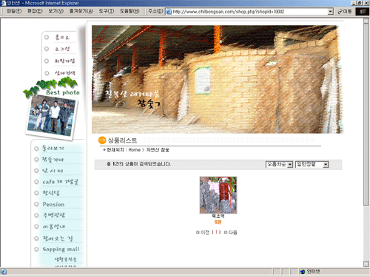Viewport: 370px width, 277px height.
Task: Click the vertical scrollbar down arrow
Action: tap(366, 264)
